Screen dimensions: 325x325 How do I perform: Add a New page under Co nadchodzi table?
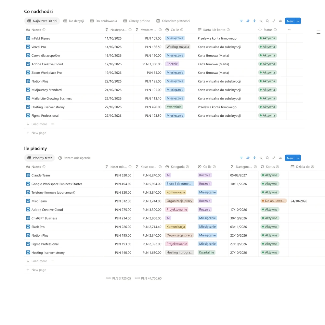point(36,133)
